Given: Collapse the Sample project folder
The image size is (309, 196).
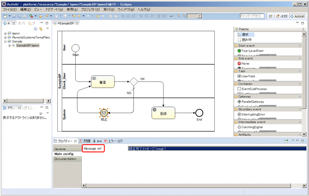Looking at the screenshot, I should 5,42.
